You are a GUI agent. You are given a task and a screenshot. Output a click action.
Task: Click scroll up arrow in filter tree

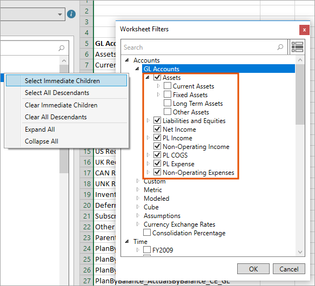tap(300, 60)
